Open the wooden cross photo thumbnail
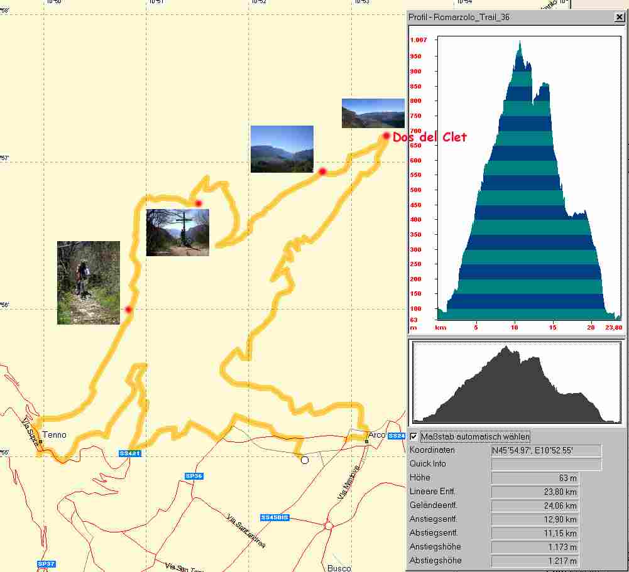This screenshot has width=629, height=572. [177, 232]
